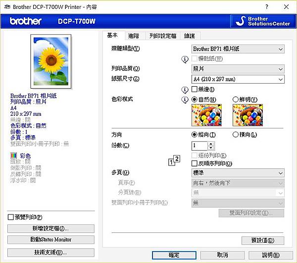This screenshot has width=297, height=263.
Task: Click the 份數 copies input field
Action: tap(199, 146)
